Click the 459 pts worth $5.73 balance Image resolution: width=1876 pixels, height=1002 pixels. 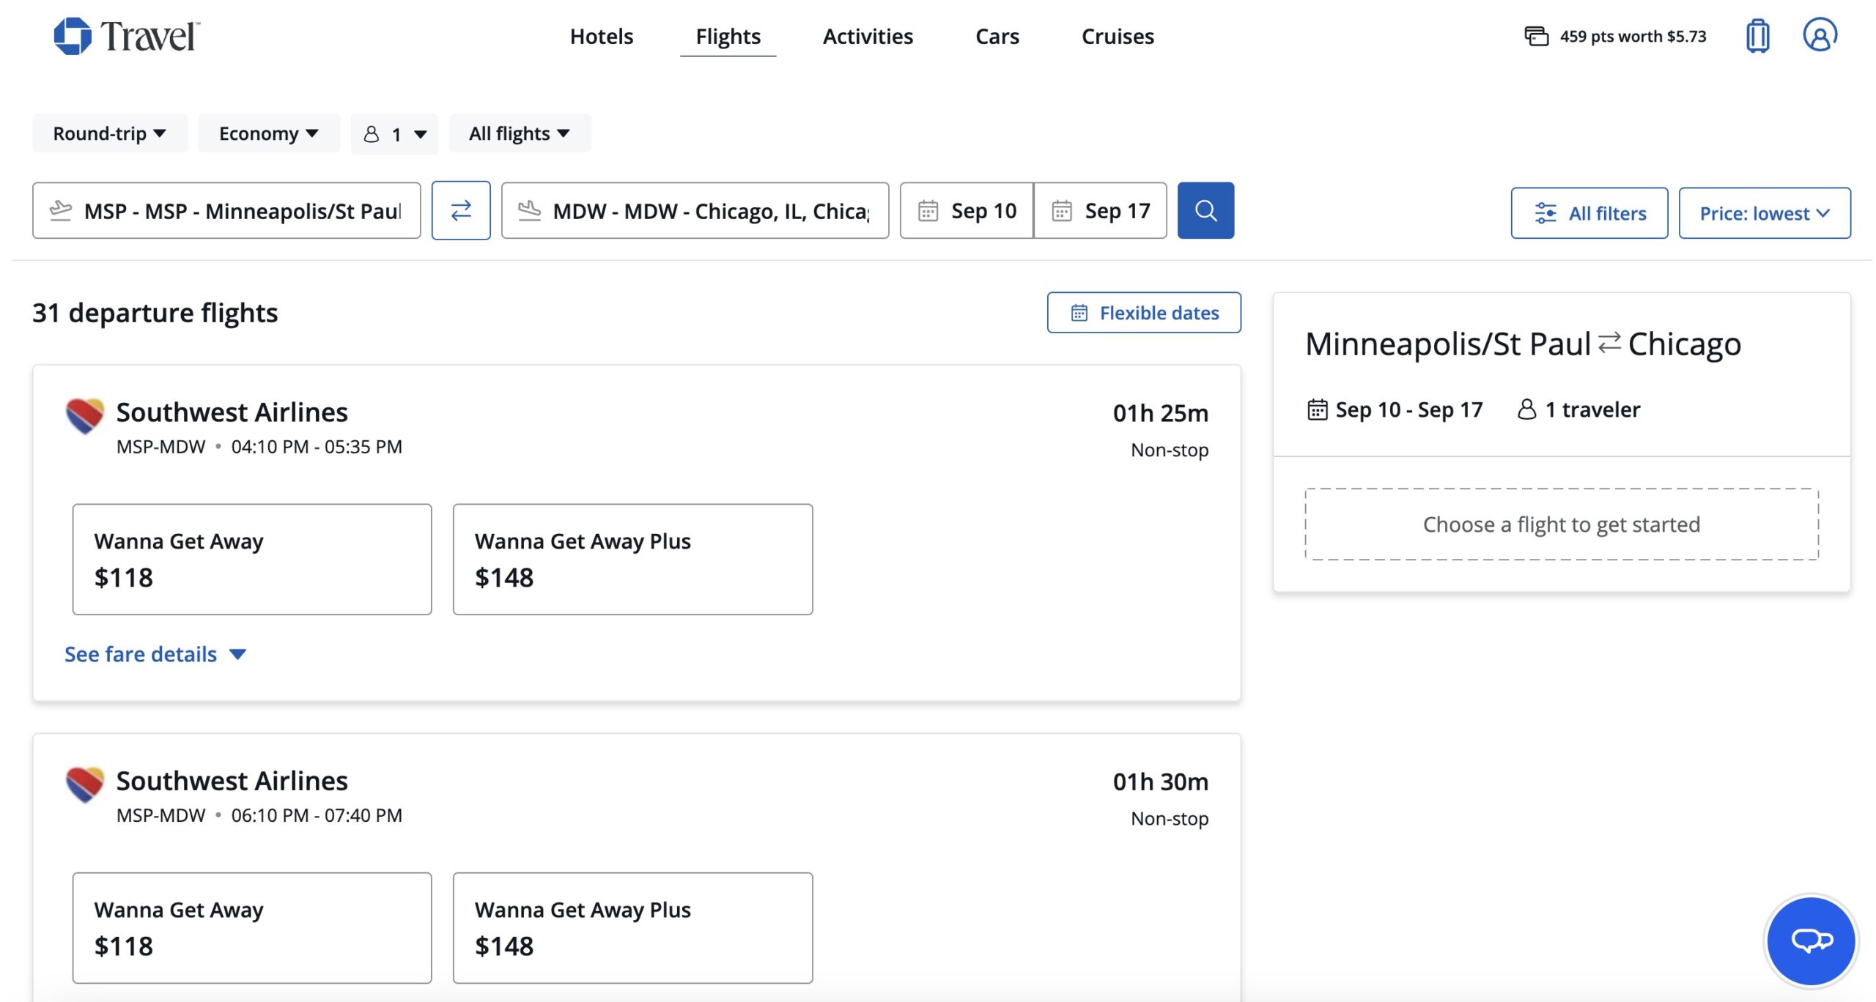click(1633, 36)
